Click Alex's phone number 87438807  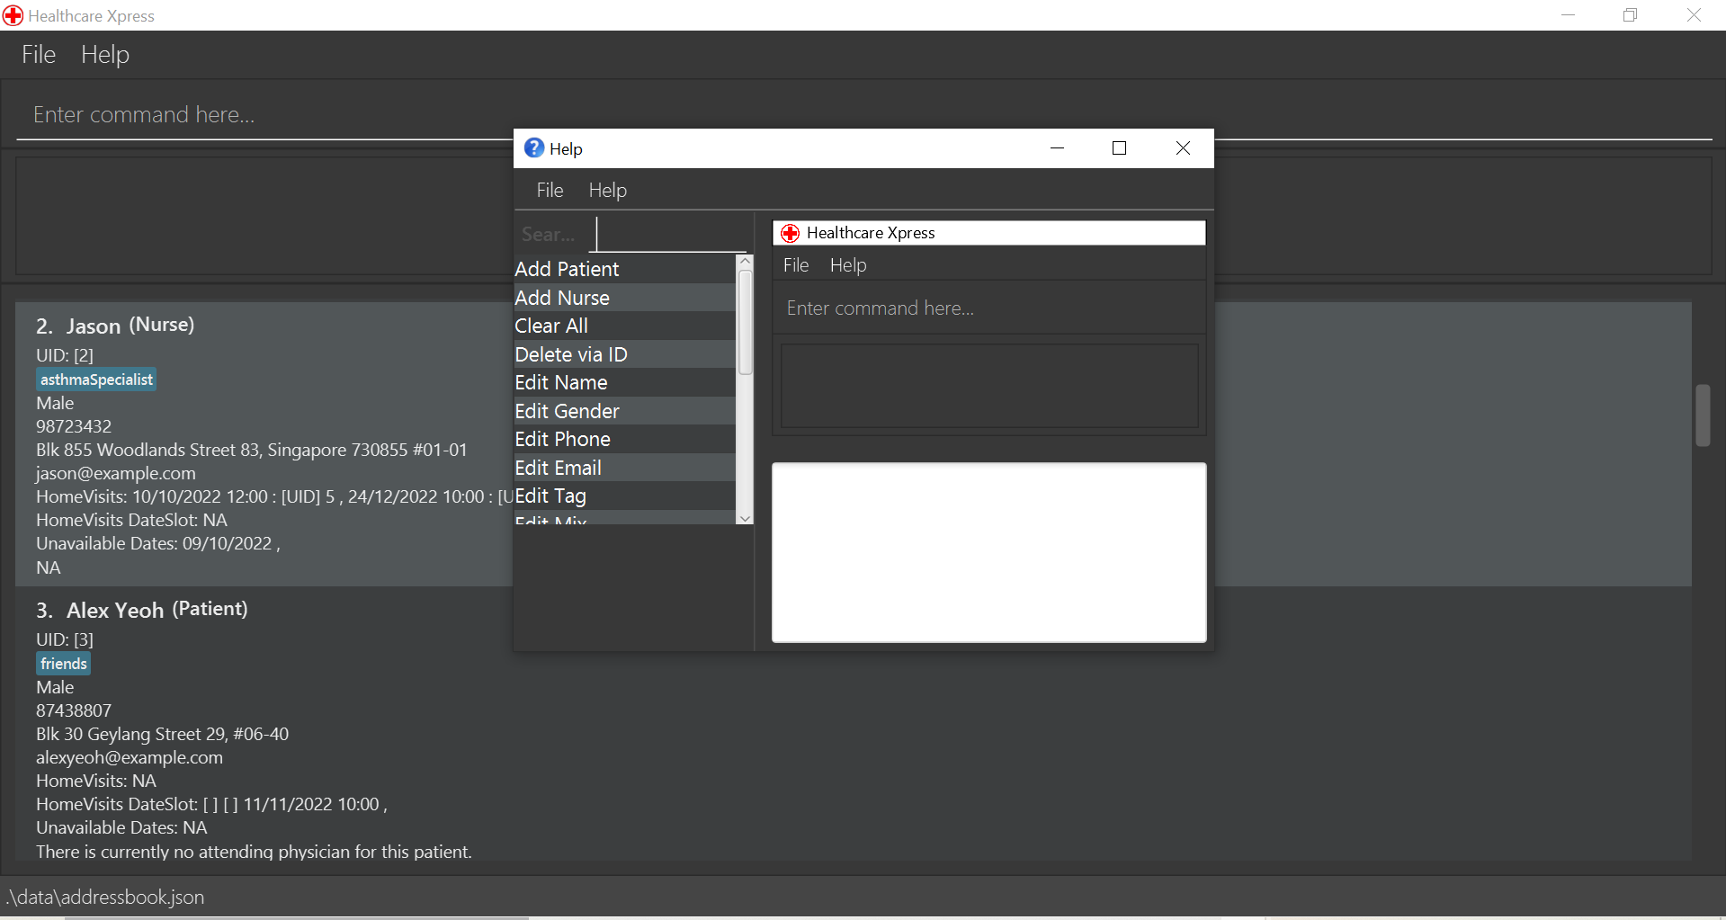click(x=74, y=710)
